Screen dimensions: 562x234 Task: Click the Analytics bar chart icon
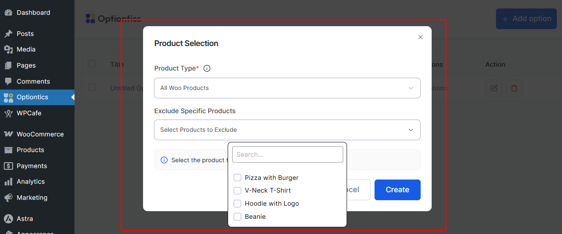pos(8,182)
